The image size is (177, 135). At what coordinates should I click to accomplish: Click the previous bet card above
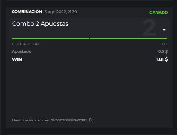(90, 0)
